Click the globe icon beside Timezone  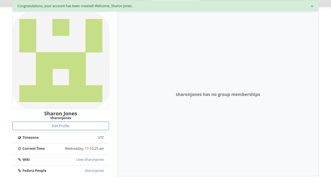(20, 137)
